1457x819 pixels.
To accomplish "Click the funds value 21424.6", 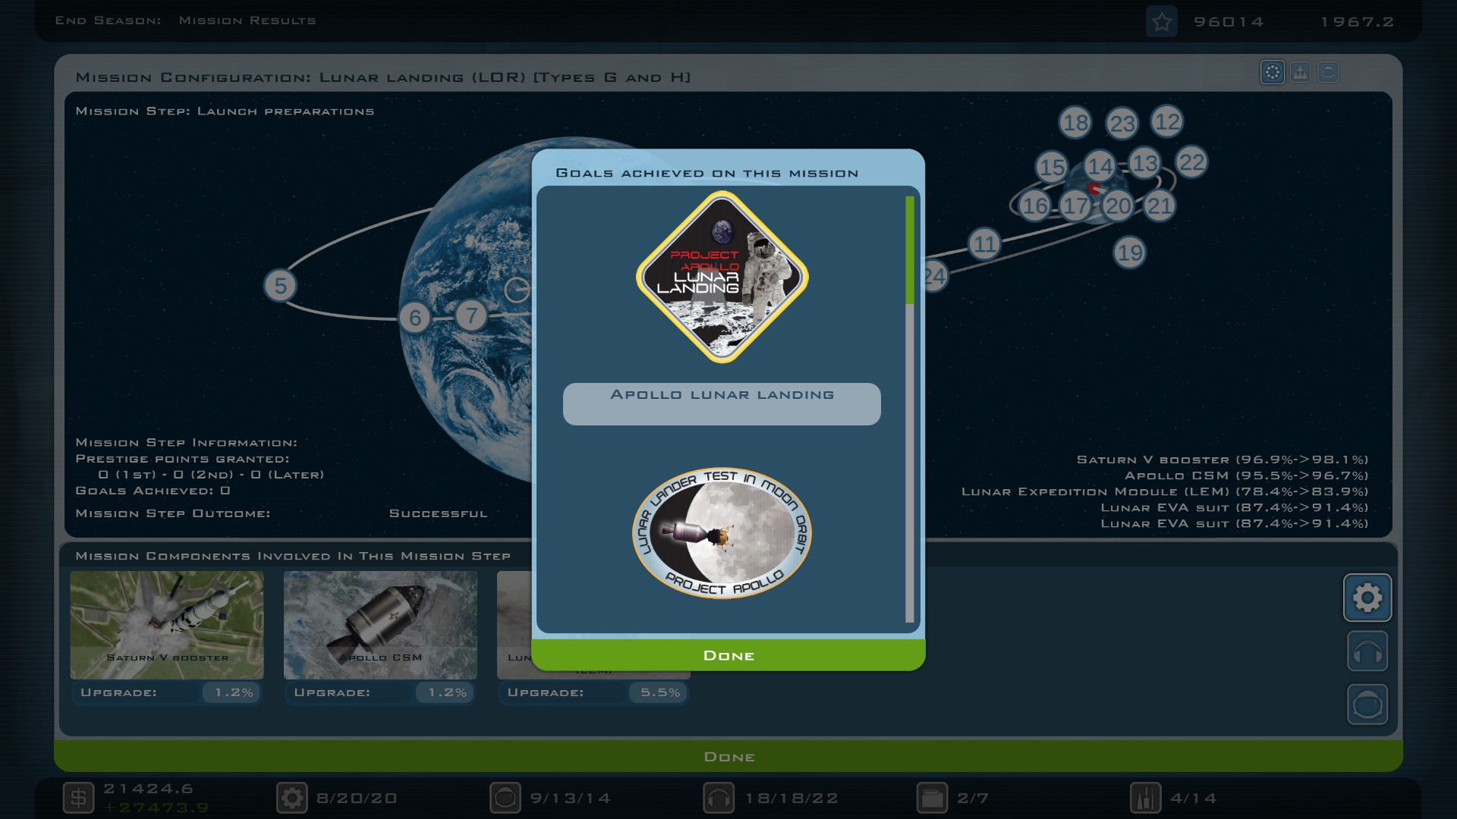I will tap(149, 789).
